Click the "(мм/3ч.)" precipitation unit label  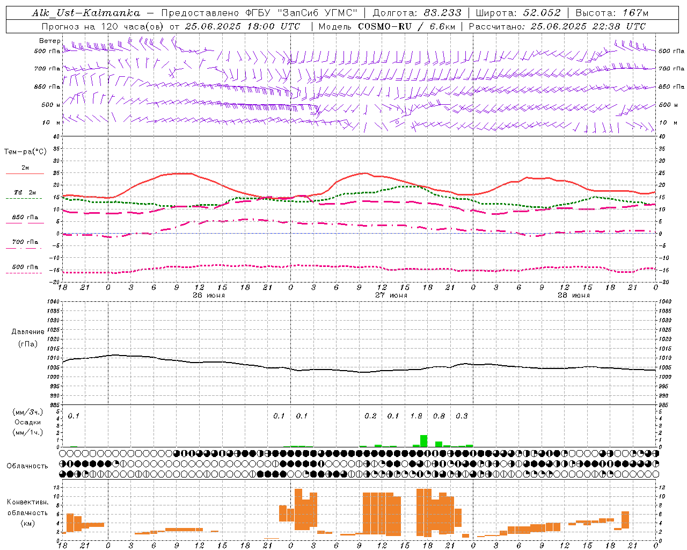[27, 412]
